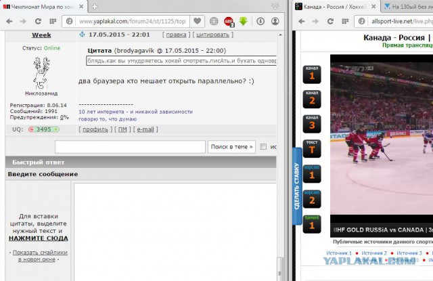The width and height of the screenshot is (433, 281).
Task: Open the user profile icon in browser toolbar
Action: coord(275,21)
